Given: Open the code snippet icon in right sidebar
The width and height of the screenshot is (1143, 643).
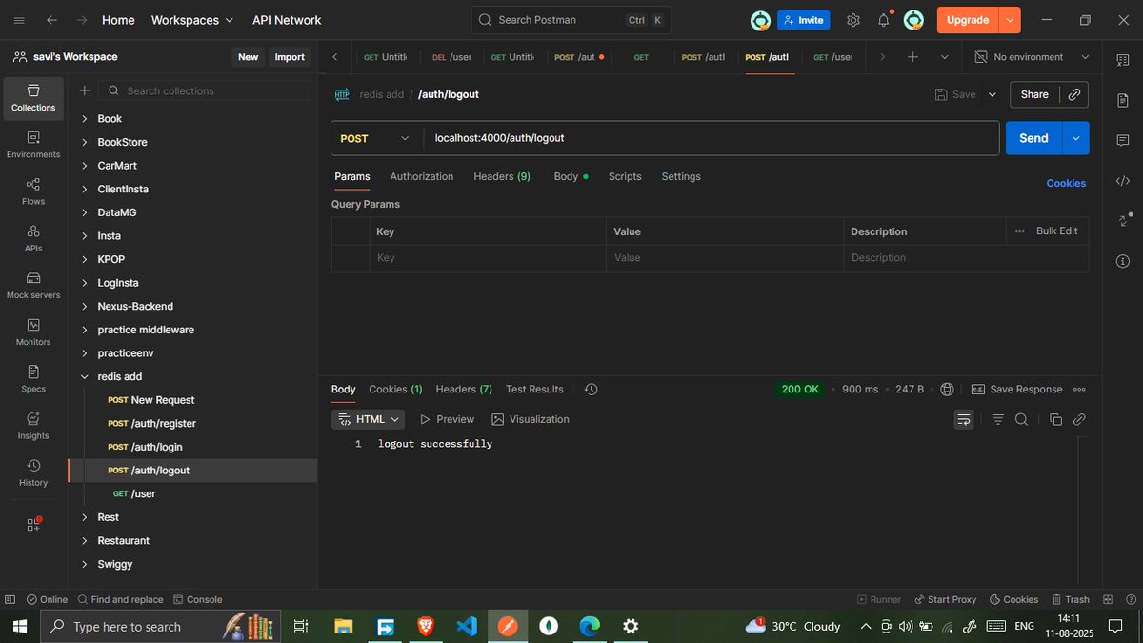Looking at the screenshot, I should 1123,181.
